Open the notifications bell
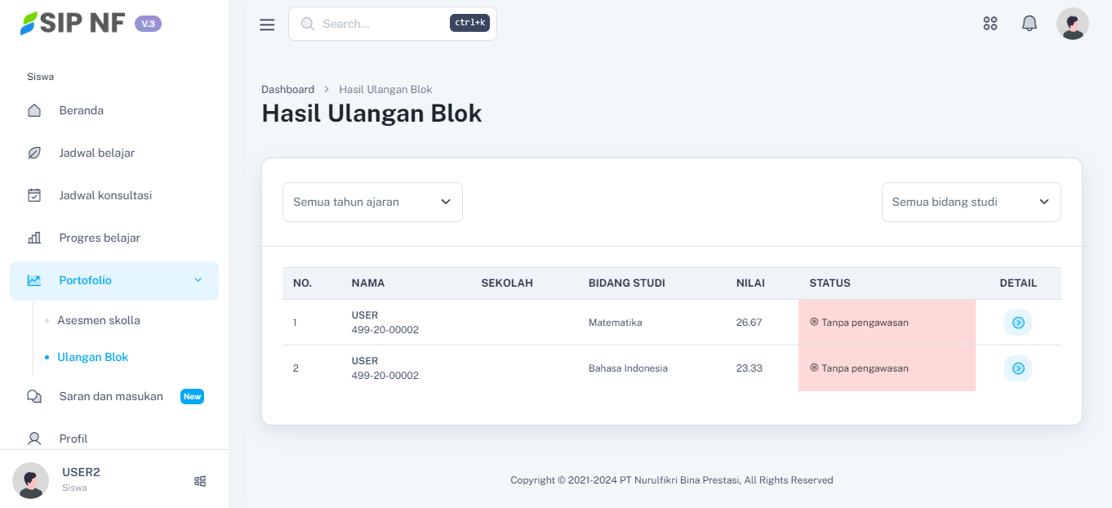The image size is (1112, 508). pos(1030,24)
